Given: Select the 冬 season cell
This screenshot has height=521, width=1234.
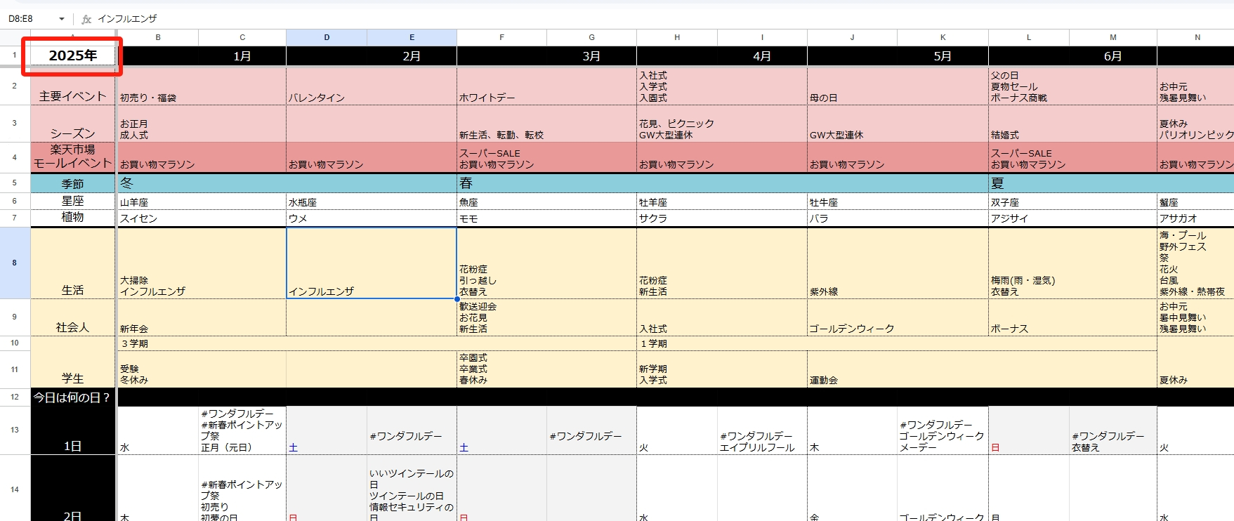Looking at the screenshot, I should (x=287, y=183).
